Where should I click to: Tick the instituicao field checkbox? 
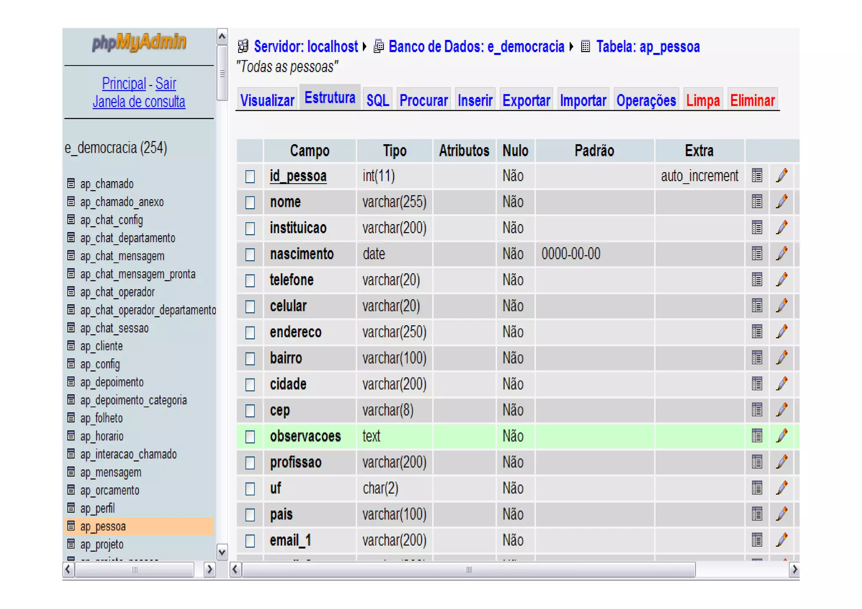pyautogui.click(x=250, y=228)
